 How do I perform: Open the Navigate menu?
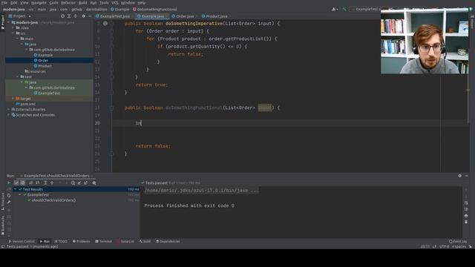pyautogui.click(x=39, y=3)
